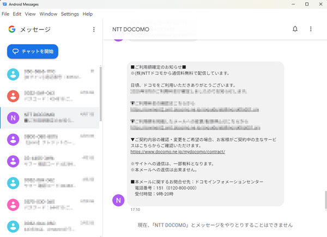327x237 pixels.
Task: Click the 17:10 message timestamp
Action: 135,209
